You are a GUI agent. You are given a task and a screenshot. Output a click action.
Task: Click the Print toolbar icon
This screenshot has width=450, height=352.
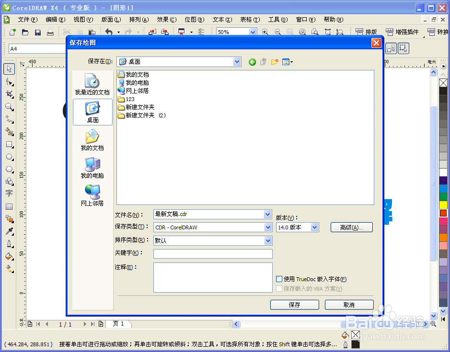[x=50, y=32]
